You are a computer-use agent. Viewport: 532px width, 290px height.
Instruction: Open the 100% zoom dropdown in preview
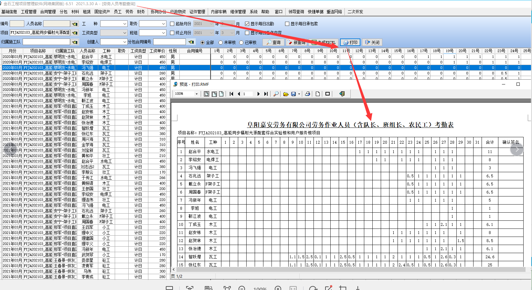pyautogui.click(x=197, y=94)
